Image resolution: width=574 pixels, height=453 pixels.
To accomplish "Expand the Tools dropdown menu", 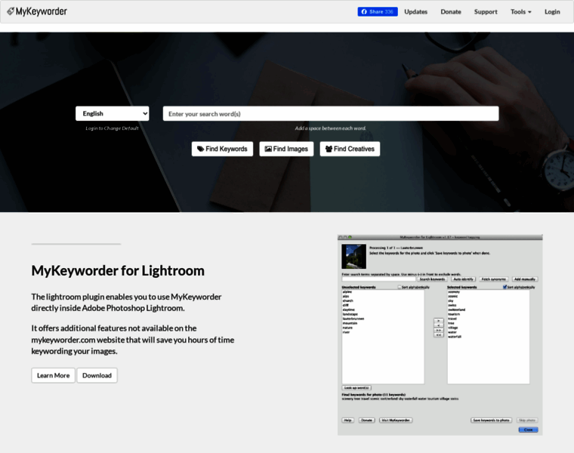I will 520,11.
